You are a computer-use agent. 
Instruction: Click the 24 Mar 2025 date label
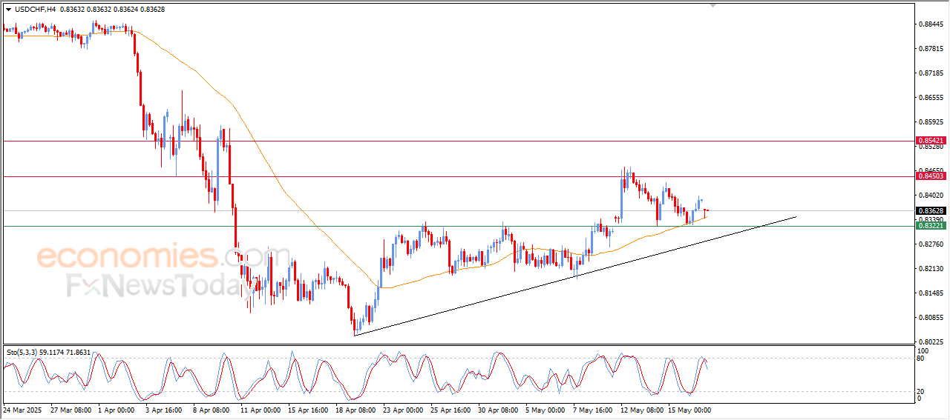[22, 409]
